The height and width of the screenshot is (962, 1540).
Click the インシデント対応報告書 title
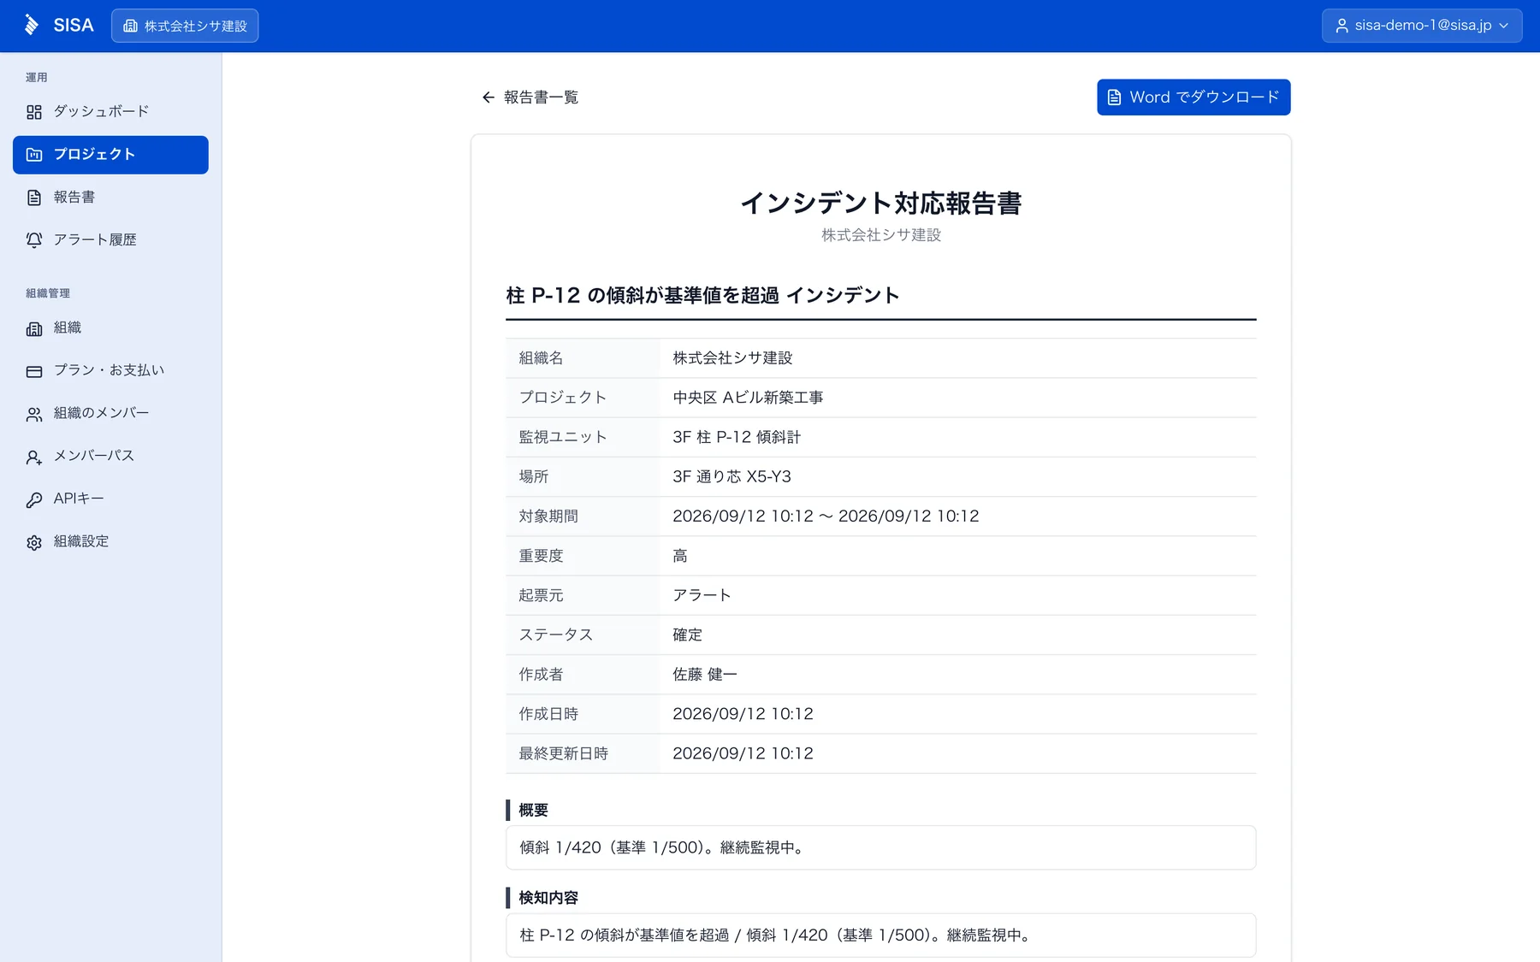880,203
